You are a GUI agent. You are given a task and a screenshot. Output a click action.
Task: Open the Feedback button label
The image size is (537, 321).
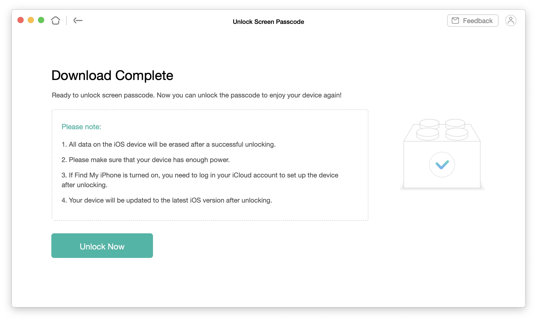click(x=477, y=21)
